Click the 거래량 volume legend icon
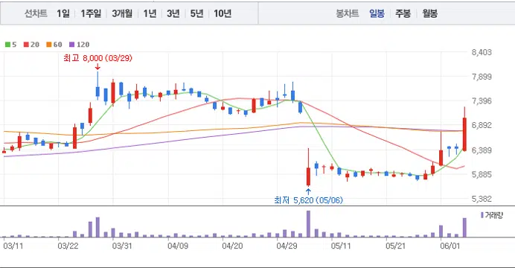This screenshot has width=515, height=268. (482, 215)
